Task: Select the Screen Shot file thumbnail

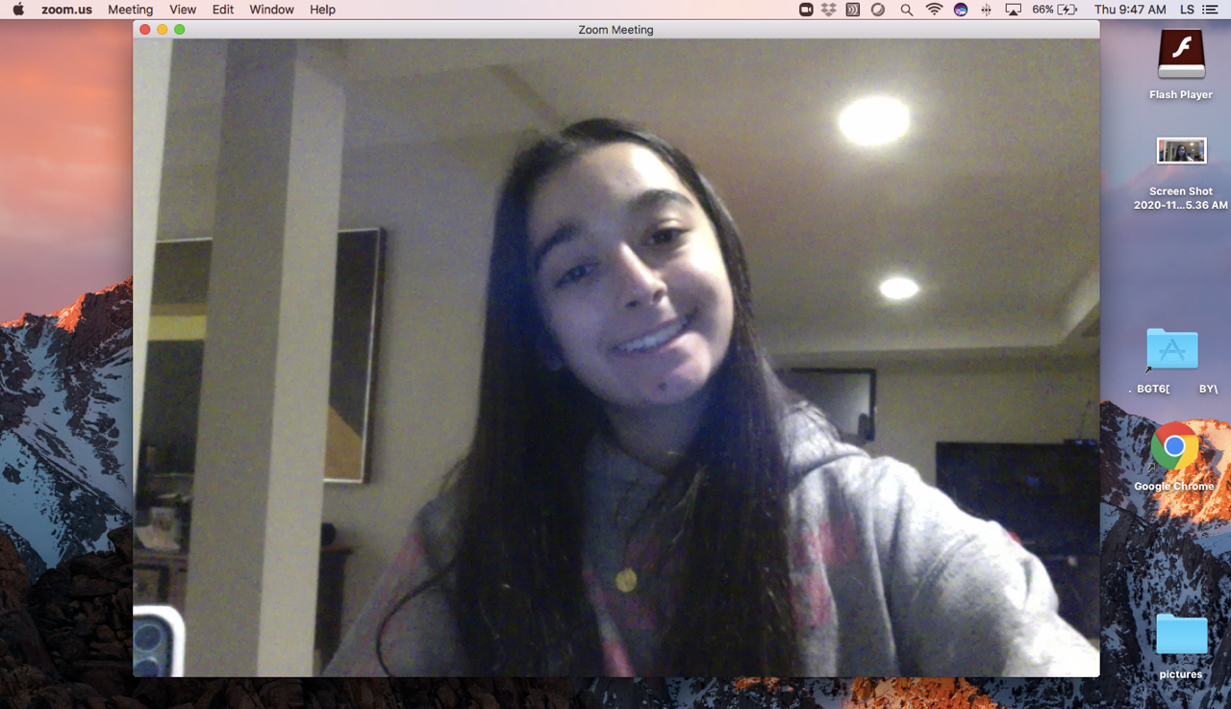Action: tap(1181, 151)
